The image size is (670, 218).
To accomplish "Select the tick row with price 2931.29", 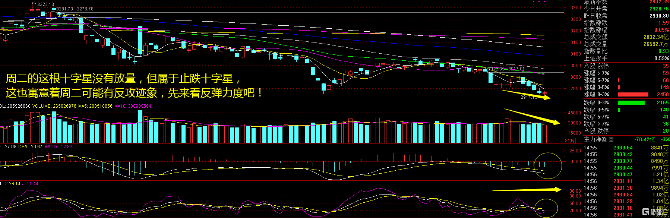I will [x=626, y=201].
